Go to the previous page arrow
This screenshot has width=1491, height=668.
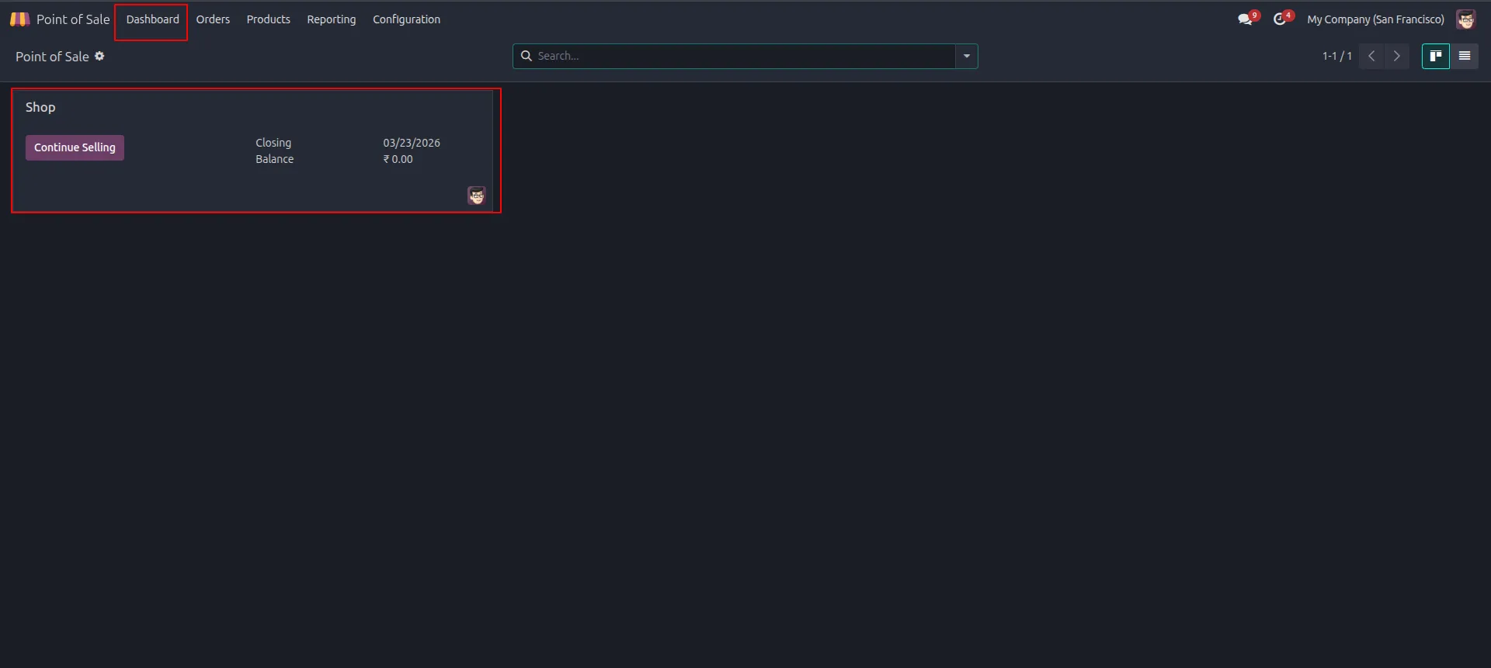pos(1371,56)
